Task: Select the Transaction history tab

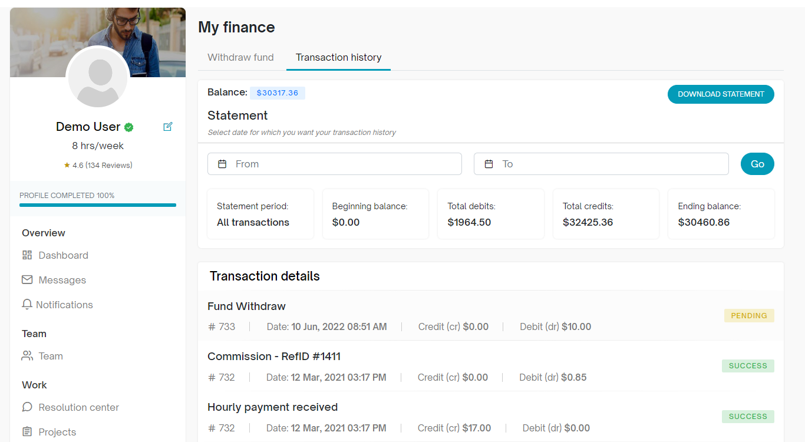Action: tap(338, 57)
